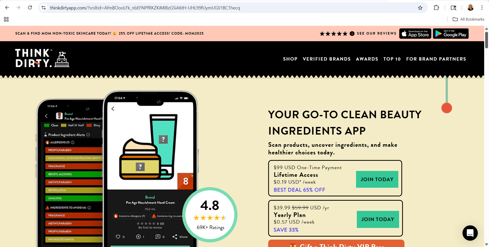The width and height of the screenshot is (489, 247).
Task: Click the Share icon on the hand cream screen
Action: point(175,237)
